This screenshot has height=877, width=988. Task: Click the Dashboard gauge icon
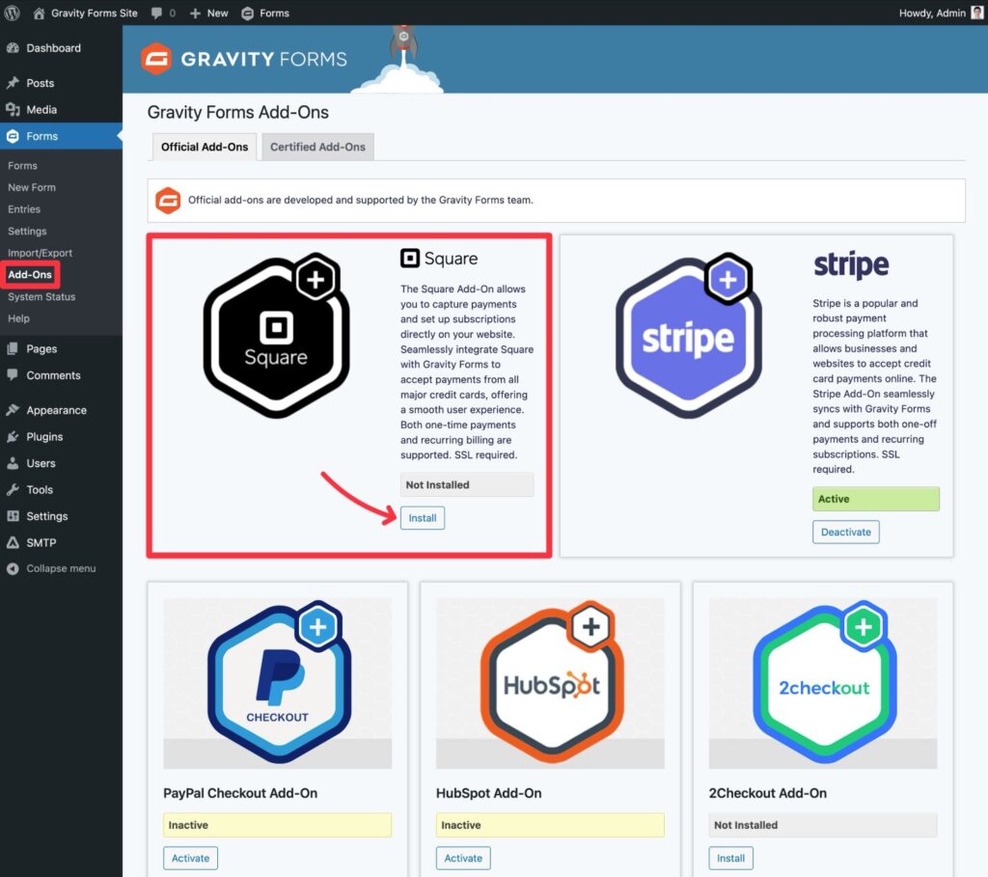[x=13, y=48]
